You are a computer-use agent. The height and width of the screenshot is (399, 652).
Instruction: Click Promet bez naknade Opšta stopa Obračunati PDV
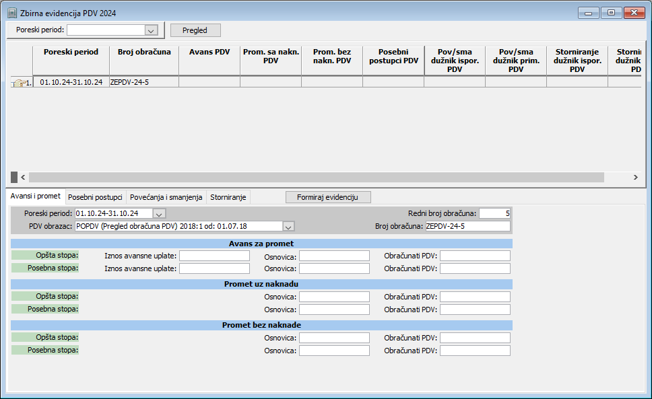coord(476,338)
